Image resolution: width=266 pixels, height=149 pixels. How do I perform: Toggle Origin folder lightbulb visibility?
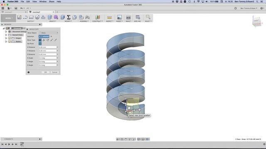coord(10,38)
